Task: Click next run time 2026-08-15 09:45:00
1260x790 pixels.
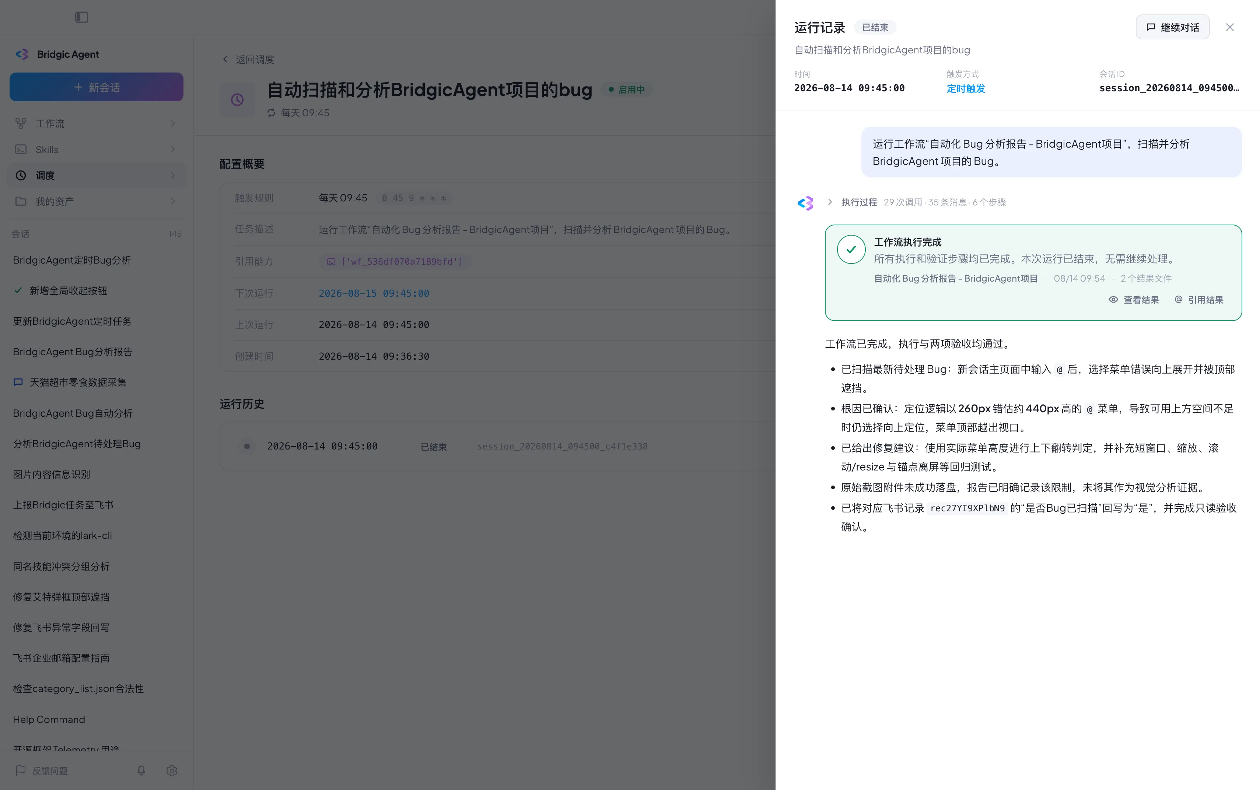Action: (x=374, y=293)
